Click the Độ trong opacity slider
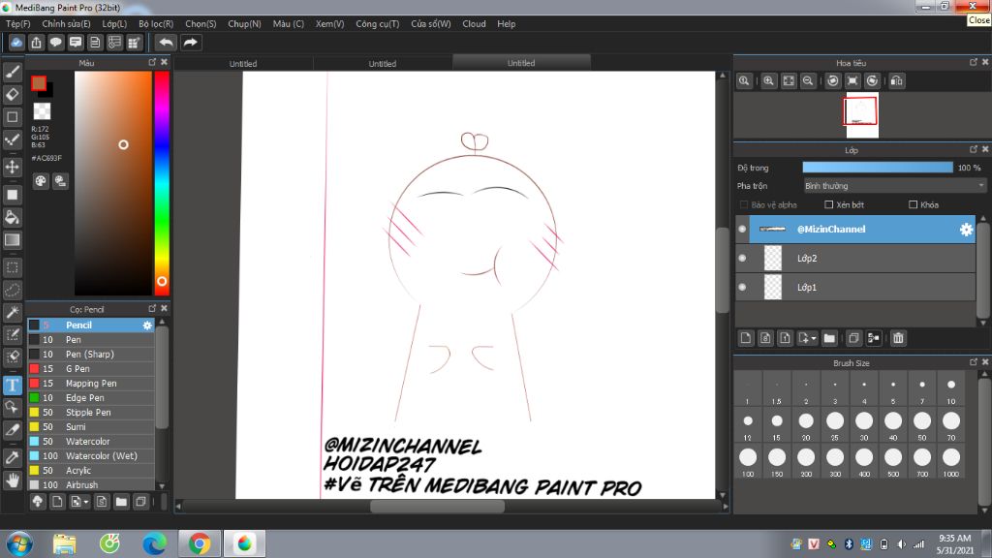Screen dimensions: 992x558 coord(878,168)
